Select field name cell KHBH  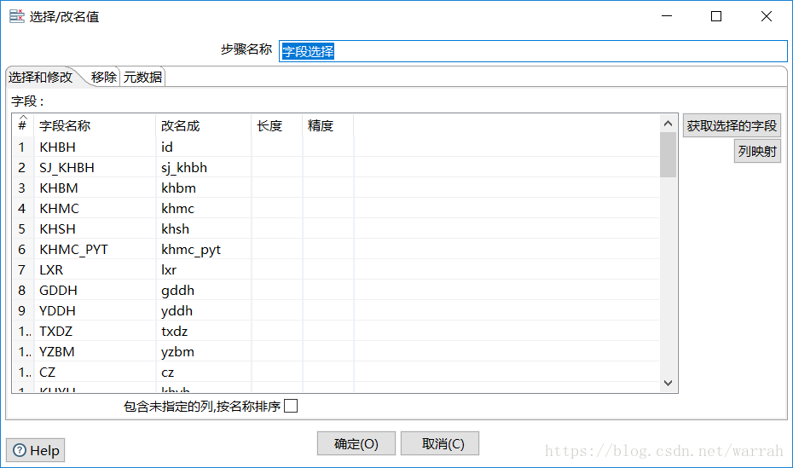point(95,147)
